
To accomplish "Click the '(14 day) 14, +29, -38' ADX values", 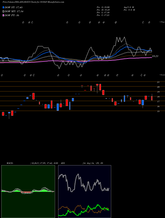I will point(92,163).
